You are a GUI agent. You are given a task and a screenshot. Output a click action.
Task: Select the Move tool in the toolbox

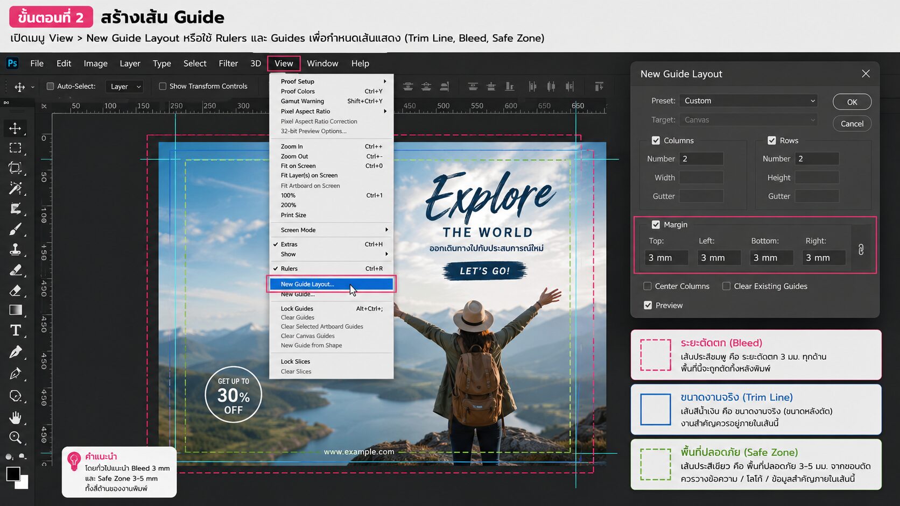point(15,128)
